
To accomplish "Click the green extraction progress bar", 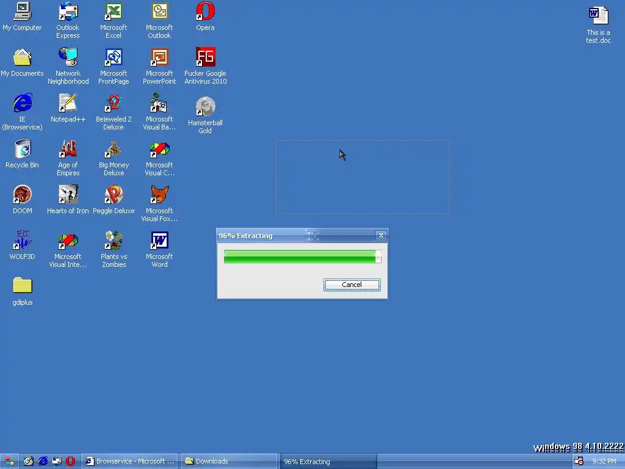I will tap(303, 256).
